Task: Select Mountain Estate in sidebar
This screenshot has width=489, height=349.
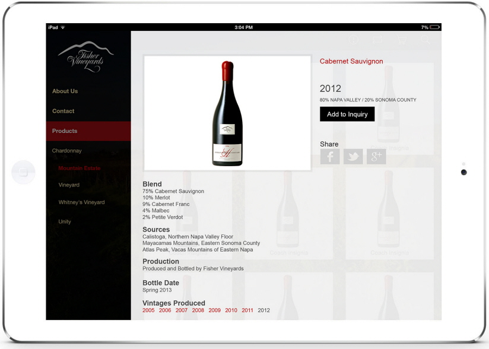Action: [x=79, y=168]
